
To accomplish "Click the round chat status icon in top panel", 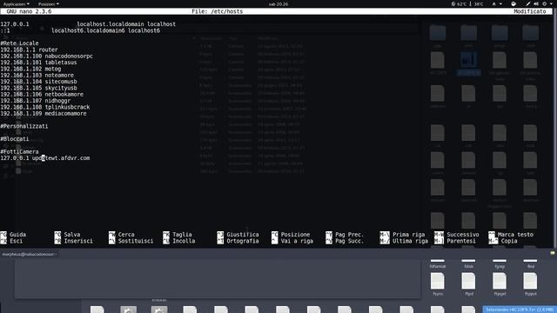I will (x=513, y=4).
